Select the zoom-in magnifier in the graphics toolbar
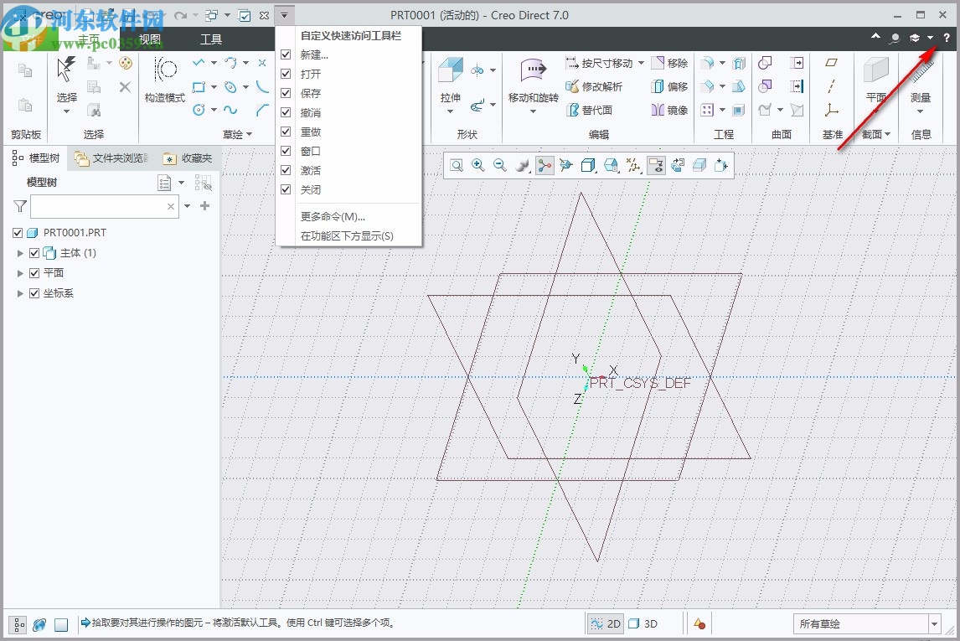The image size is (960, 641). coord(477,165)
